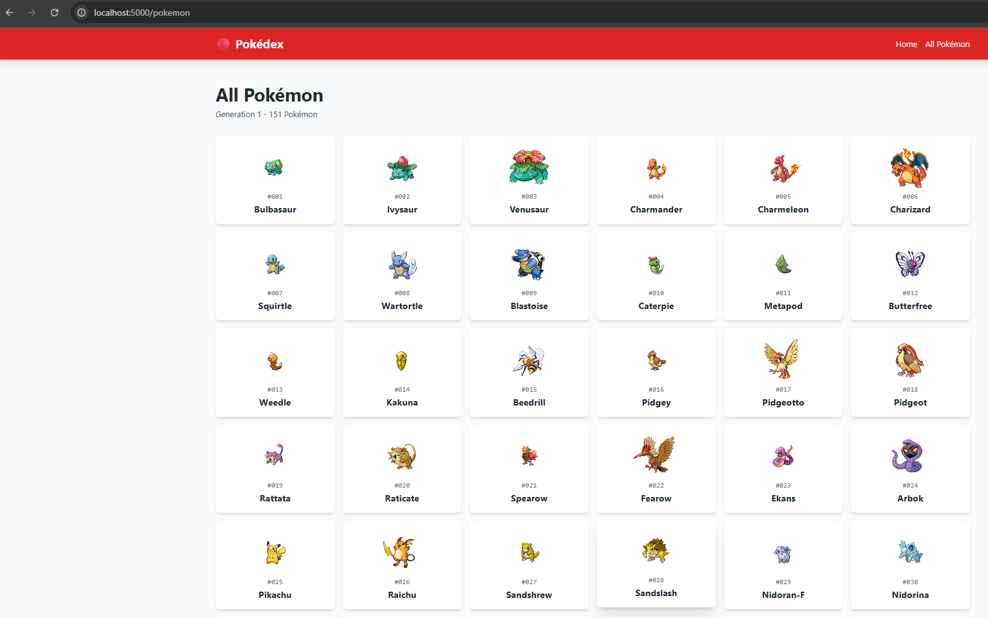
Task: Click the Nidoran-F sprite thumbnail
Action: [783, 553]
